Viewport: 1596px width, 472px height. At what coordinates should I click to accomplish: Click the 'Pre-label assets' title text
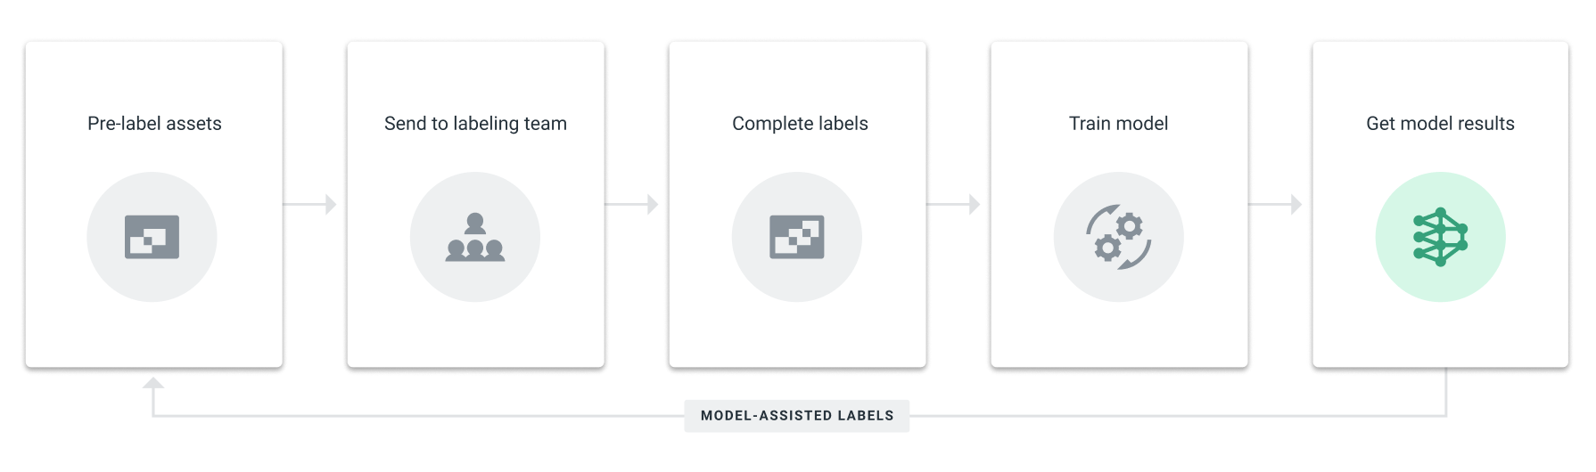click(x=154, y=124)
